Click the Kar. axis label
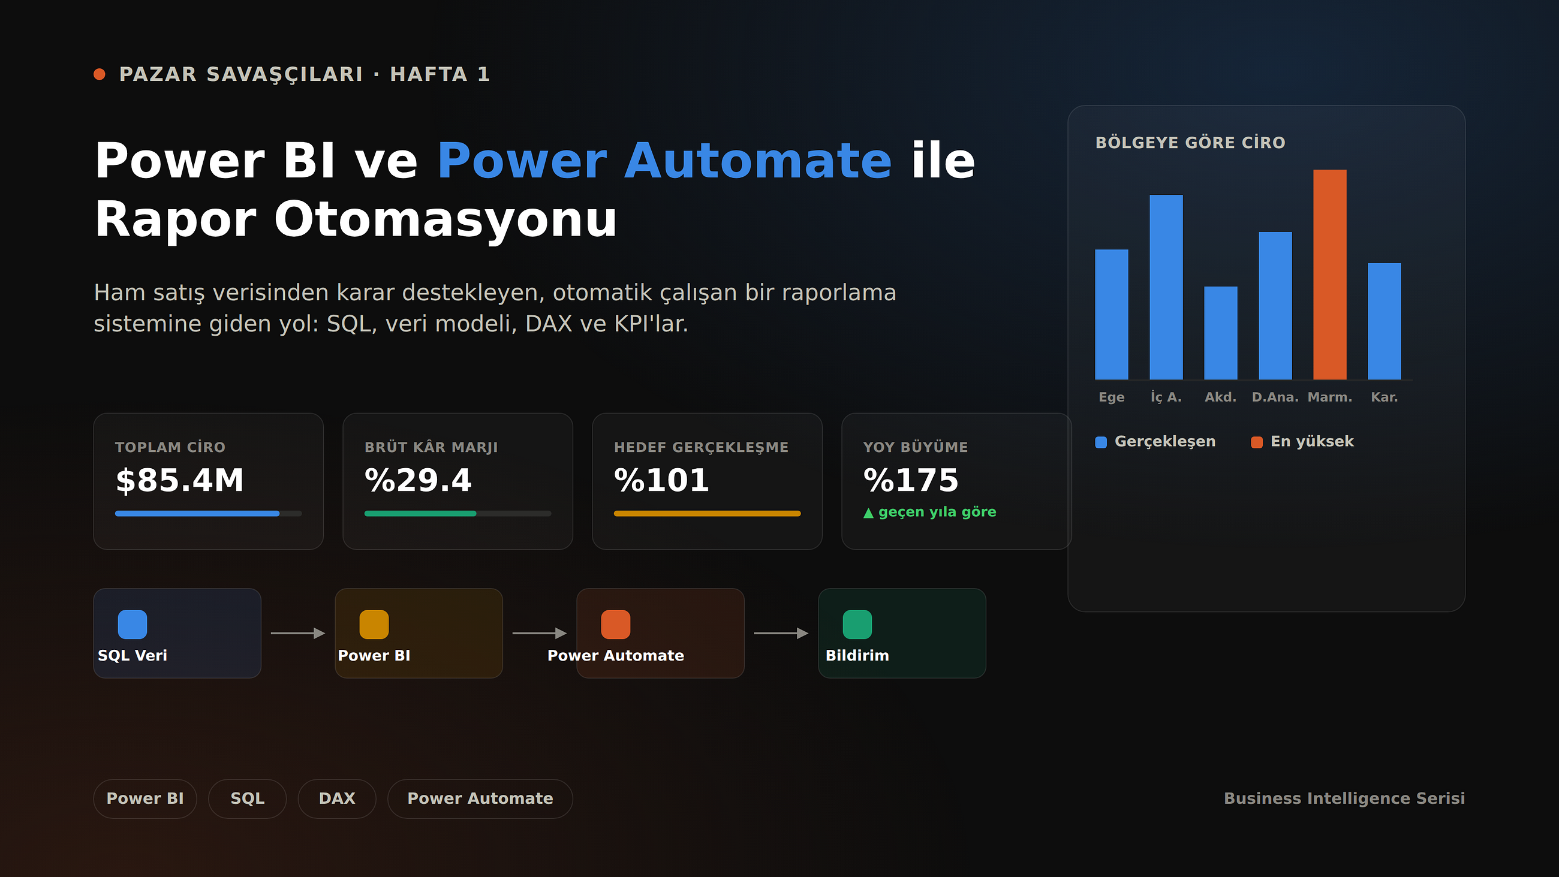Viewport: 1559px width, 877px height. tap(1384, 397)
